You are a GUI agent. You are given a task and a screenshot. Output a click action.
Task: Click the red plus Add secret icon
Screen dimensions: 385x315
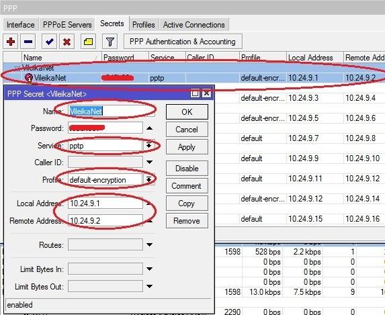(x=10, y=42)
